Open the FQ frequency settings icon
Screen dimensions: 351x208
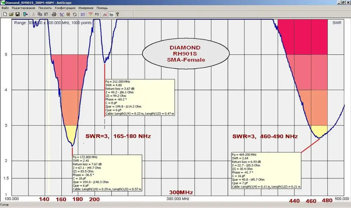(x=97, y=14)
